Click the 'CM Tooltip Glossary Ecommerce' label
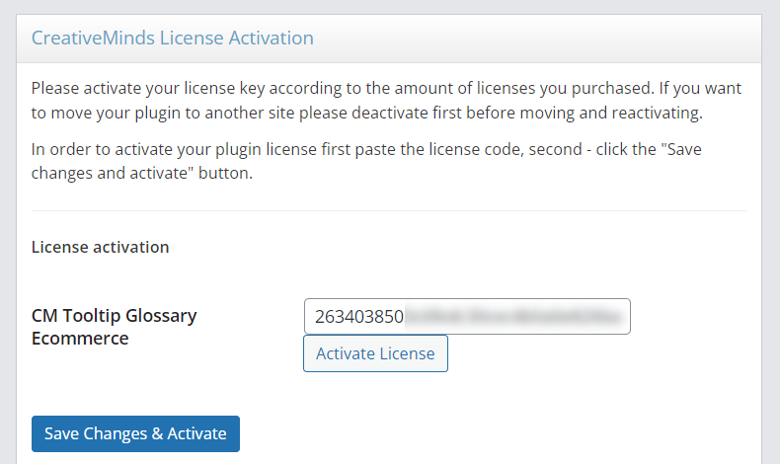 (114, 327)
